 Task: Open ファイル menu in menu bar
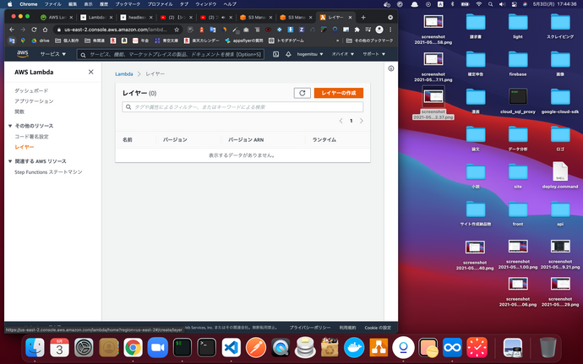(x=52, y=4)
